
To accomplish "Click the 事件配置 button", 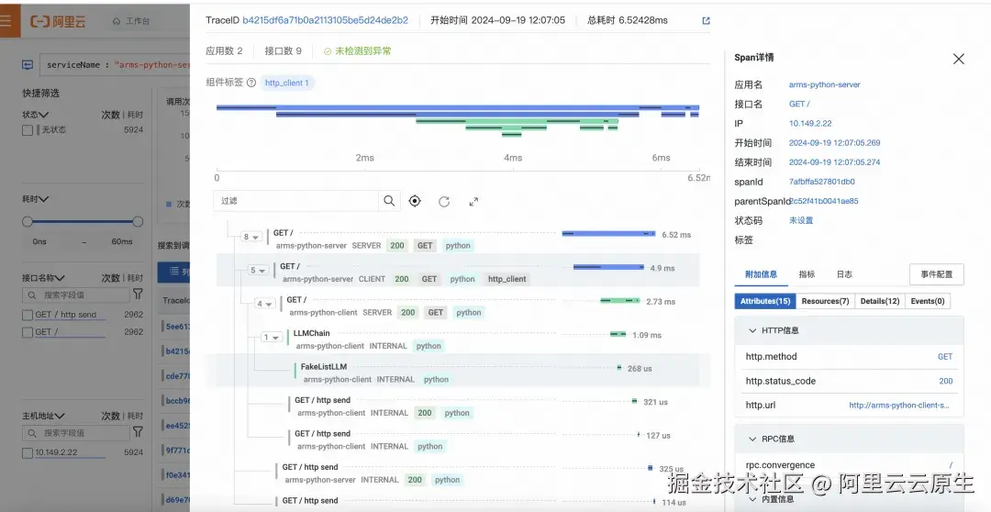I will point(937,274).
